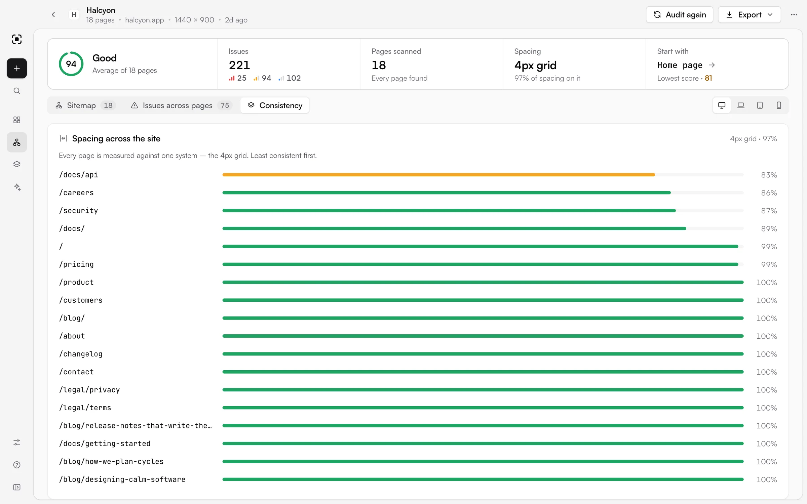Open the grid dashboard icon in sidebar

(17, 120)
